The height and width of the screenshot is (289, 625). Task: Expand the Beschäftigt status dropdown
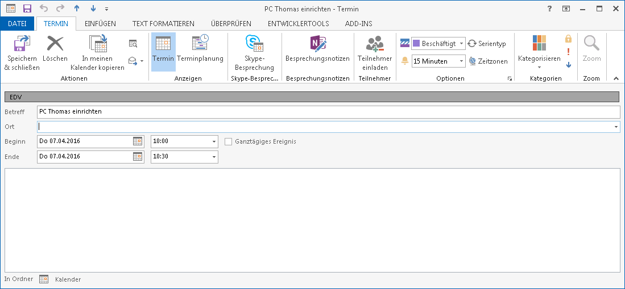click(461, 44)
